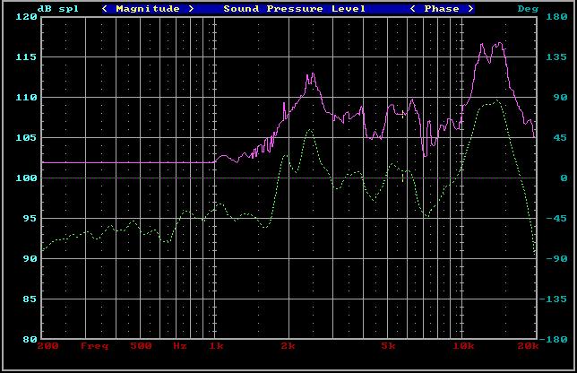This screenshot has height=373, width=577.
Task: Click the 95 dB left axis value
Action: [x=30, y=219]
